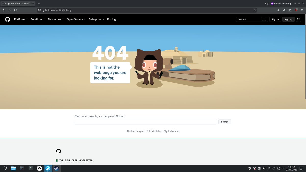Click 'THE DEVELOPER NEWSLETTER' footer heading

(76, 160)
